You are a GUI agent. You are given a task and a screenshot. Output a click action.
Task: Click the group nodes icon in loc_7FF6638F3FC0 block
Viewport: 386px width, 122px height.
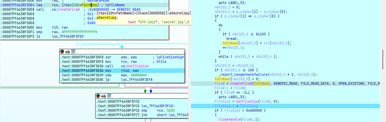[109, 96]
